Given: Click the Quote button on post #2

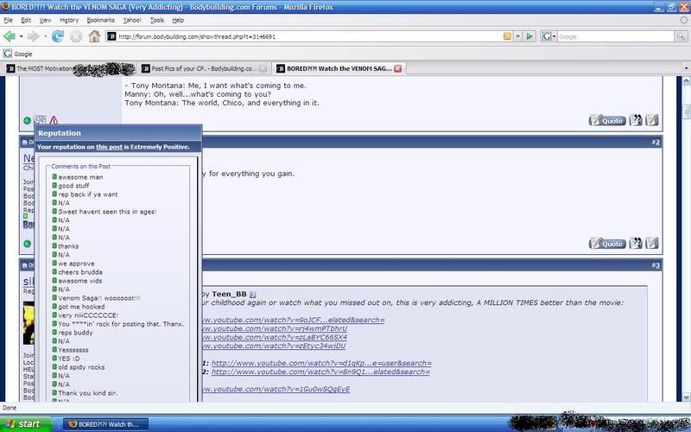Looking at the screenshot, I should click(x=607, y=243).
